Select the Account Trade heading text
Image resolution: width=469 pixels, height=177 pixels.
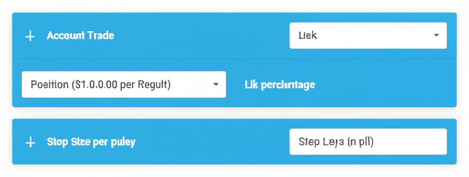[81, 36]
